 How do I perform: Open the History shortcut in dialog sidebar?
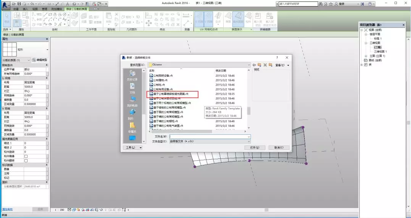click(132, 75)
